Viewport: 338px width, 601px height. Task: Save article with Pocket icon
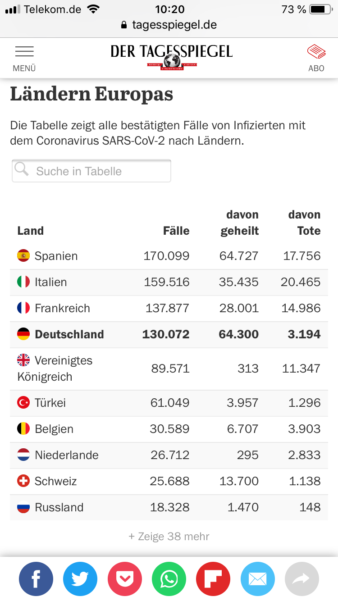(x=125, y=579)
